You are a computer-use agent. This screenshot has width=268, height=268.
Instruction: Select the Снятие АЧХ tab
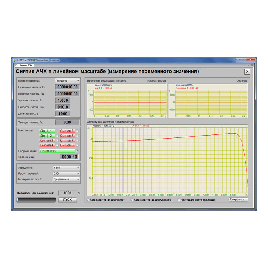click(x=26, y=65)
